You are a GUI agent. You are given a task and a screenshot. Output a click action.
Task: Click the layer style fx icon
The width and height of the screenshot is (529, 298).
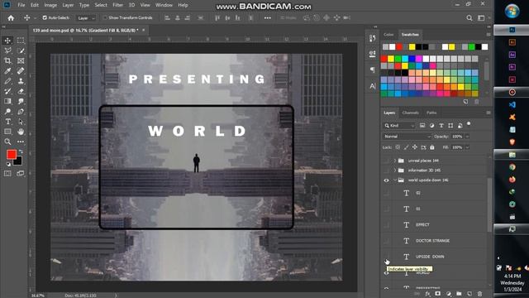tap(428, 294)
